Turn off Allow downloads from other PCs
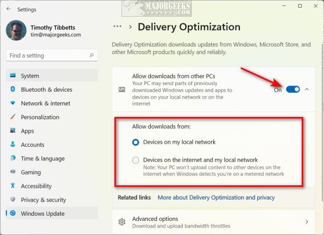Screen dimensions: 324x235 tap(293, 90)
